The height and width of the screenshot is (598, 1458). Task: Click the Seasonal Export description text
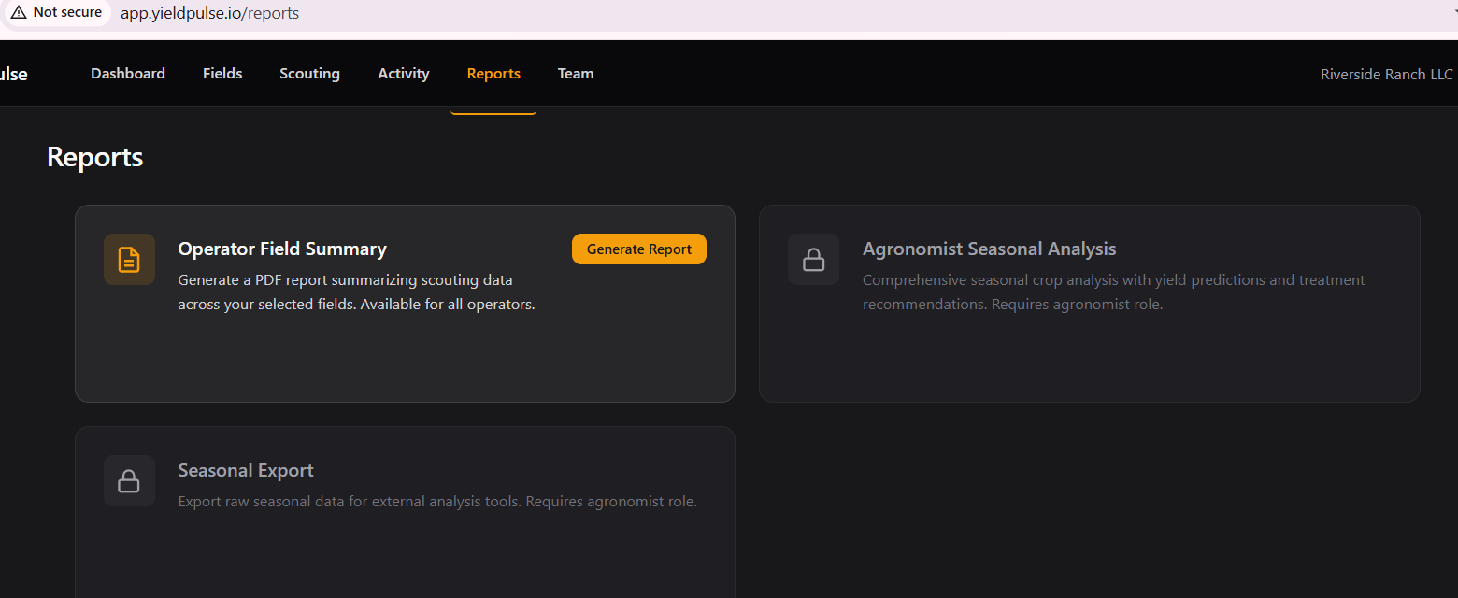click(437, 502)
